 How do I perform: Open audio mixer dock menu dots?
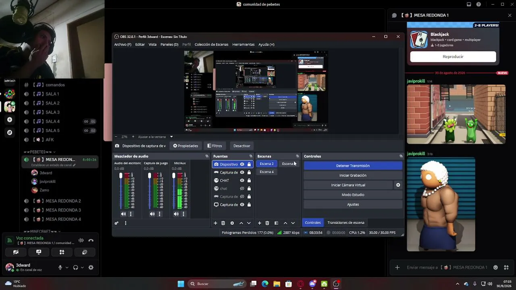click(125, 223)
